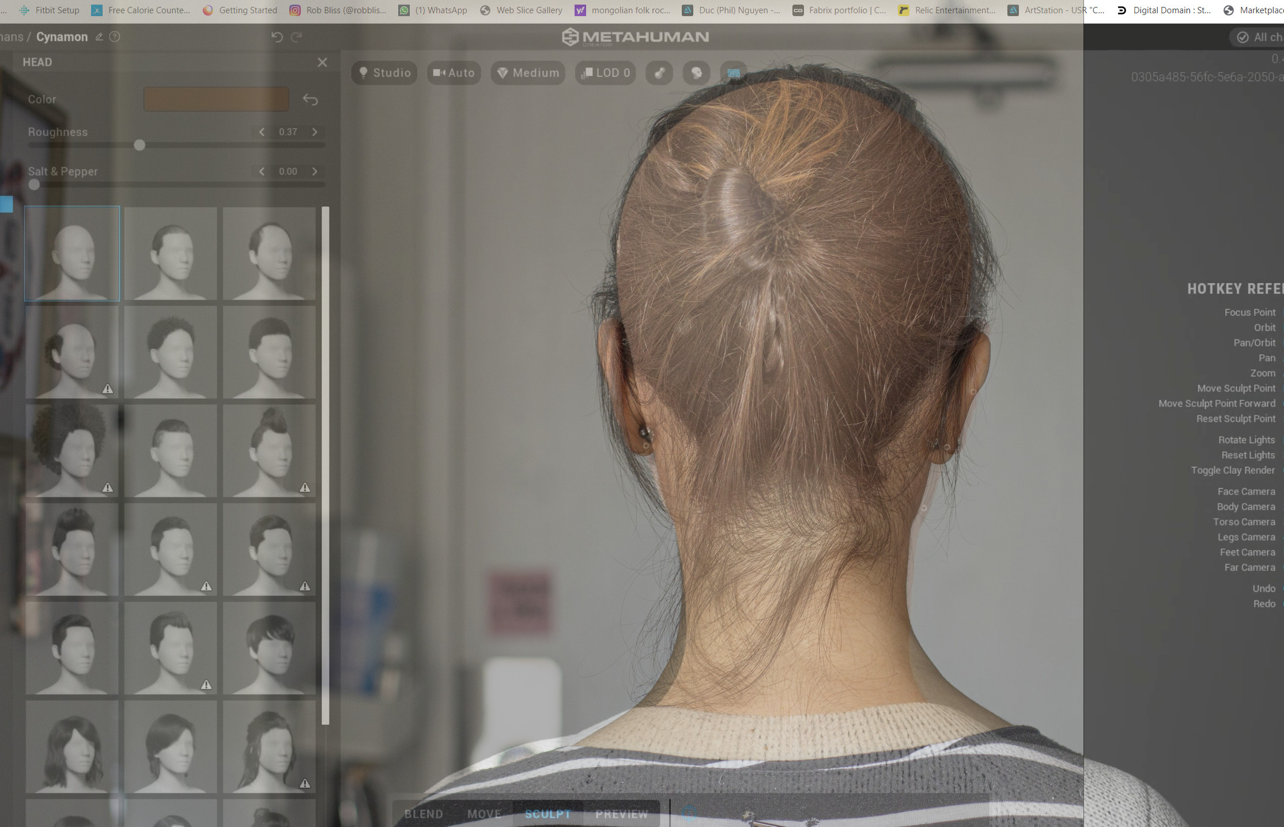
Task: Select the long wavy hairstyle with warning
Action: [x=269, y=747]
